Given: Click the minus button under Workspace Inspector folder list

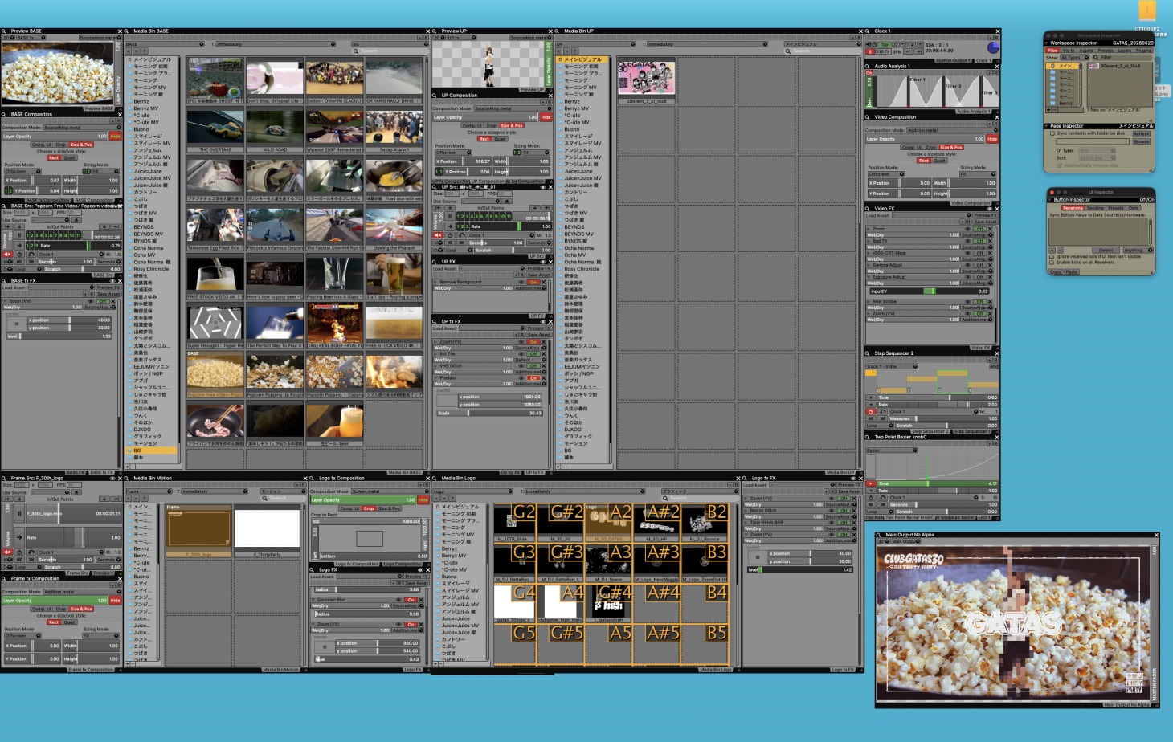Looking at the screenshot, I should (x=1055, y=110).
